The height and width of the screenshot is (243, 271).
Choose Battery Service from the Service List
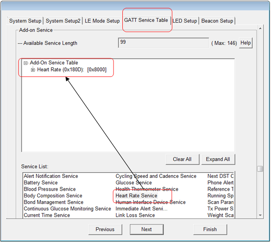click(x=41, y=183)
